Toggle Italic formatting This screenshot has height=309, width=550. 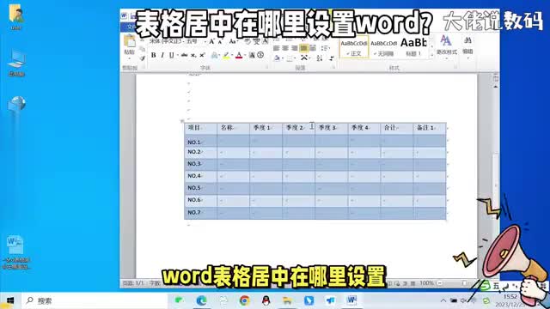click(162, 55)
